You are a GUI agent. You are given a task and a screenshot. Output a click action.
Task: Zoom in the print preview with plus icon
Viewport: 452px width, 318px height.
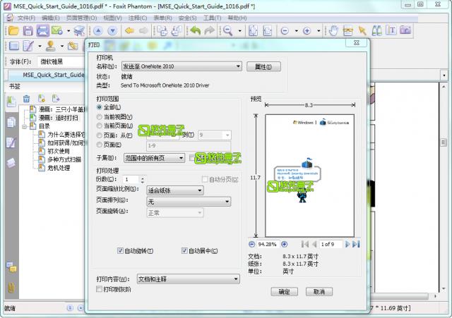click(x=284, y=244)
